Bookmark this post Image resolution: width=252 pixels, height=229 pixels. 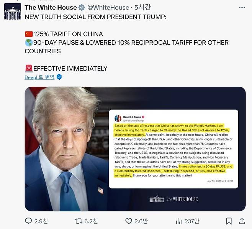[229, 221]
